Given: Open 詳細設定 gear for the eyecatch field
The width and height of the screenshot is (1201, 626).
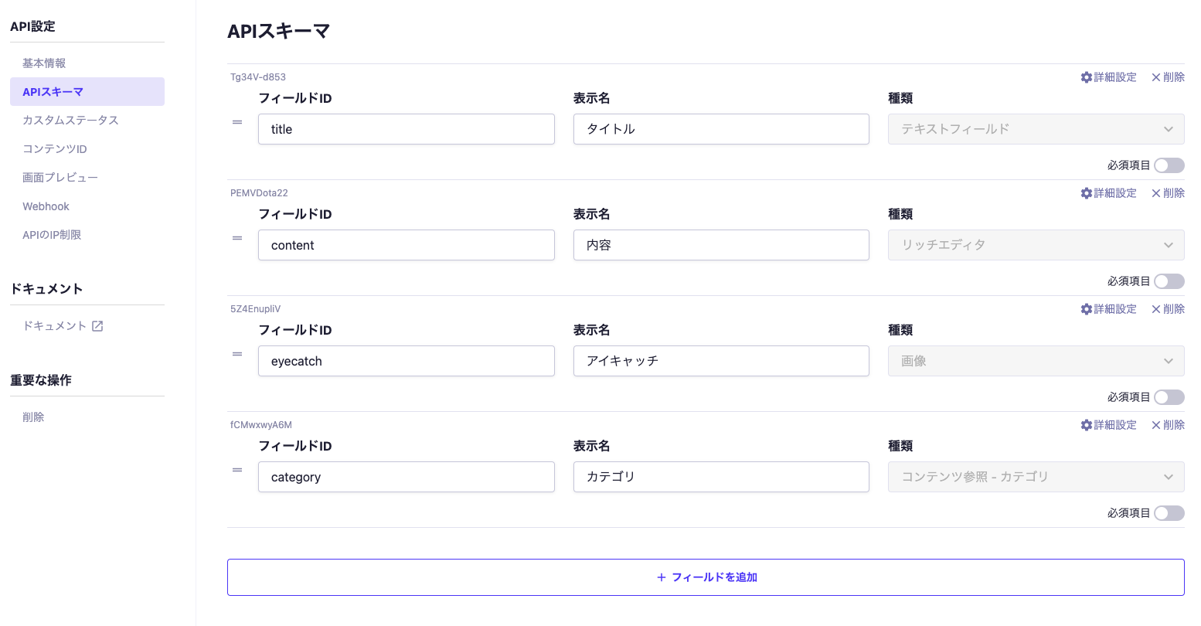Looking at the screenshot, I should pos(1108,309).
